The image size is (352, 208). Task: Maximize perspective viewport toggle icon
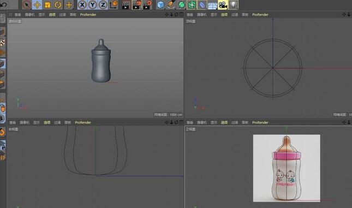click(x=181, y=15)
